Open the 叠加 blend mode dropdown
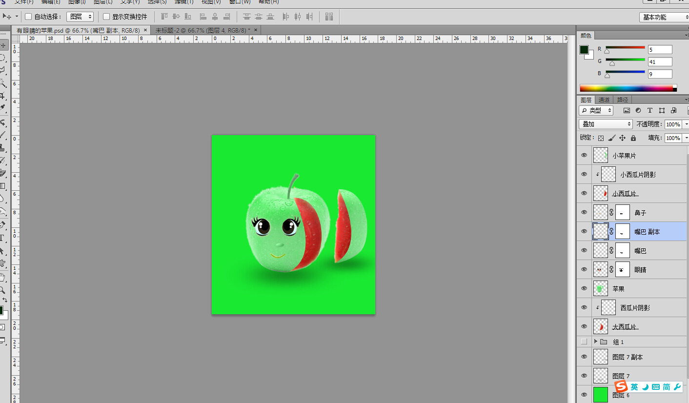 coord(606,124)
